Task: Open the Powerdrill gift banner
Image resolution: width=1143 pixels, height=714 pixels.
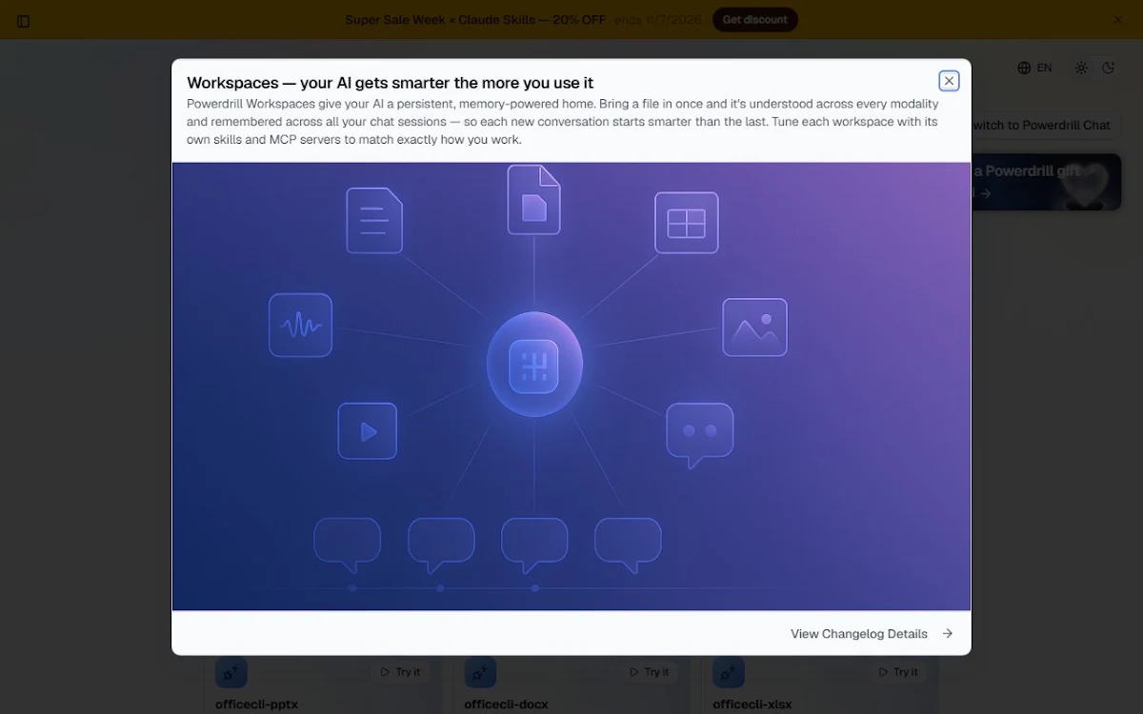Action: tap(1047, 182)
